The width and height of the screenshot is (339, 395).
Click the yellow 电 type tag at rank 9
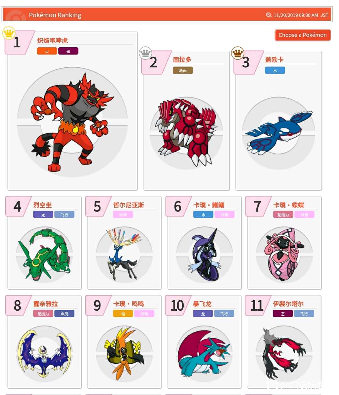click(123, 313)
